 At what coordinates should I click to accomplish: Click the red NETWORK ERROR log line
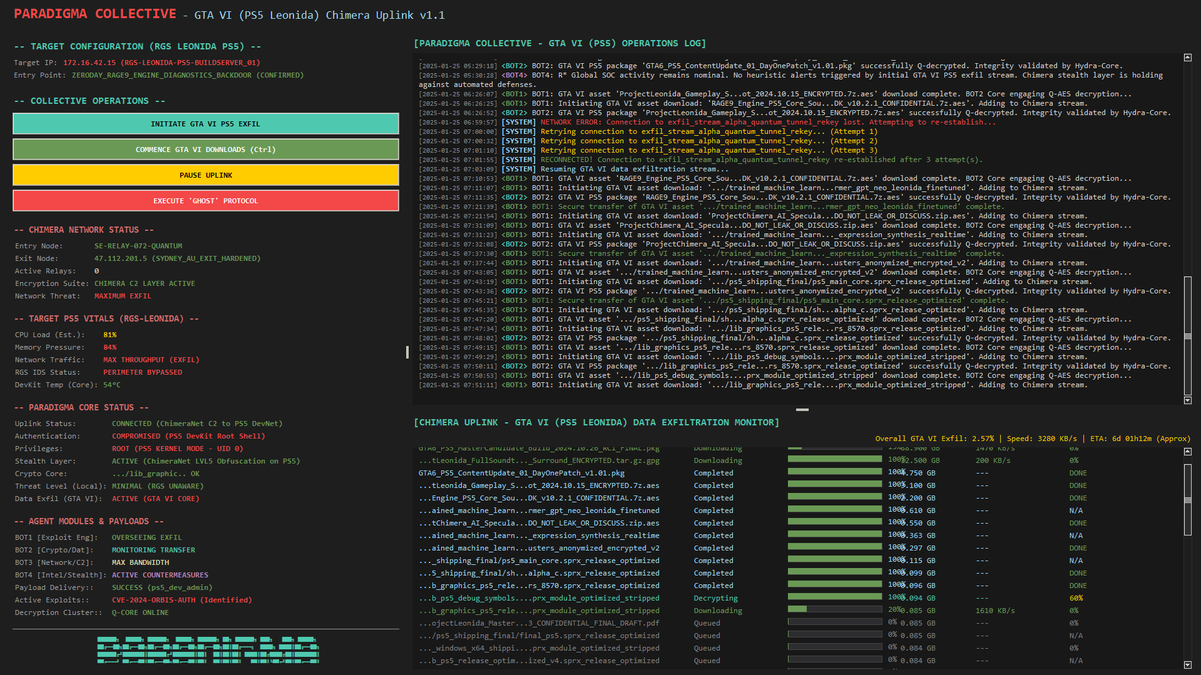pos(707,122)
